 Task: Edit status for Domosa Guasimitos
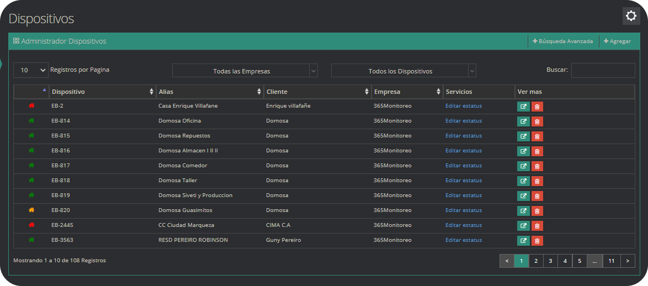(463, 210)
